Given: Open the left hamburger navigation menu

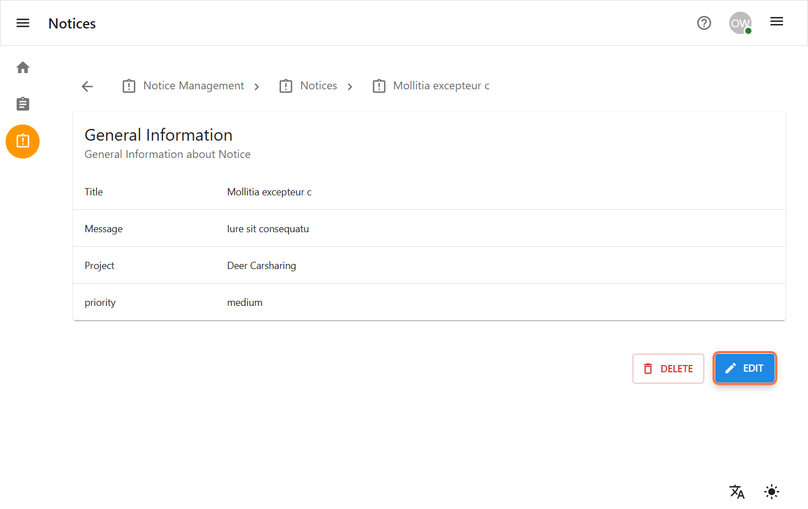Looking at the screenshot, I should click(23, 23).
